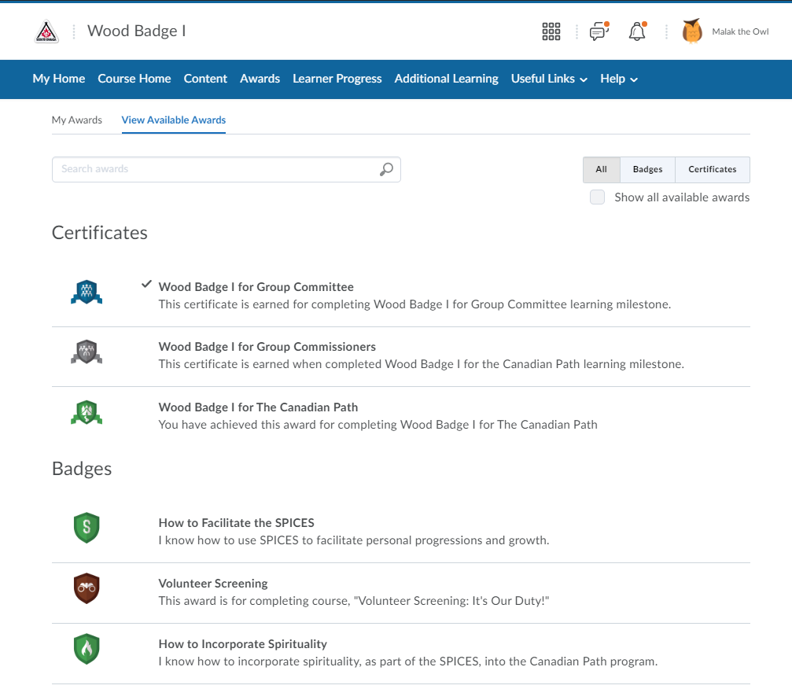Open the message alerts chat icon
Viewport: 792px width, 689px height.
tap(599, 31)
